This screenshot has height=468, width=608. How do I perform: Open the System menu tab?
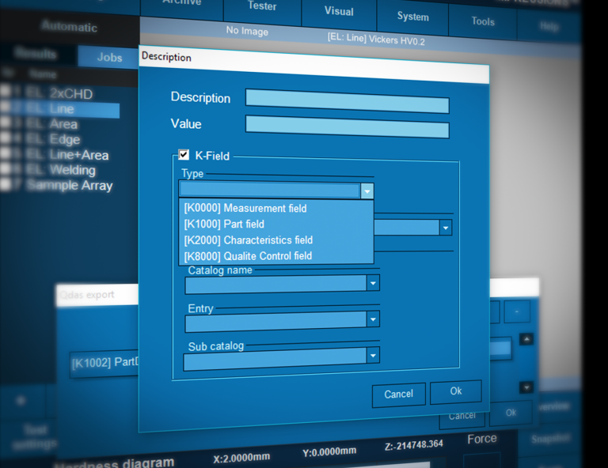click(x=413, y=17)
